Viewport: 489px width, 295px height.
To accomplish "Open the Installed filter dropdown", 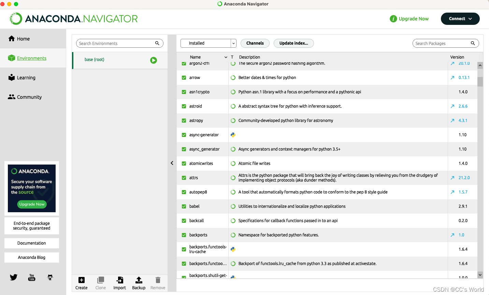I will [208, 43].
